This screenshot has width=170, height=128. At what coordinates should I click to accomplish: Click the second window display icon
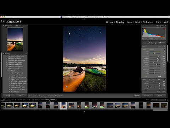6,100
